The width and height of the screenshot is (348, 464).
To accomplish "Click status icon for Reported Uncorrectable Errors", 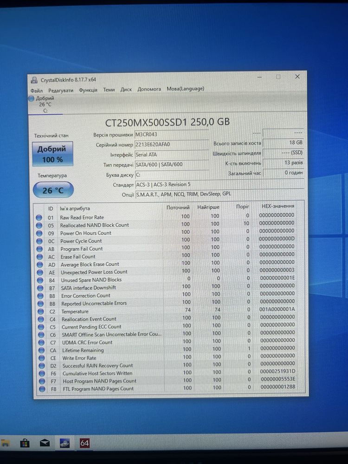I will pyautogui.click(x=40, y=303).
